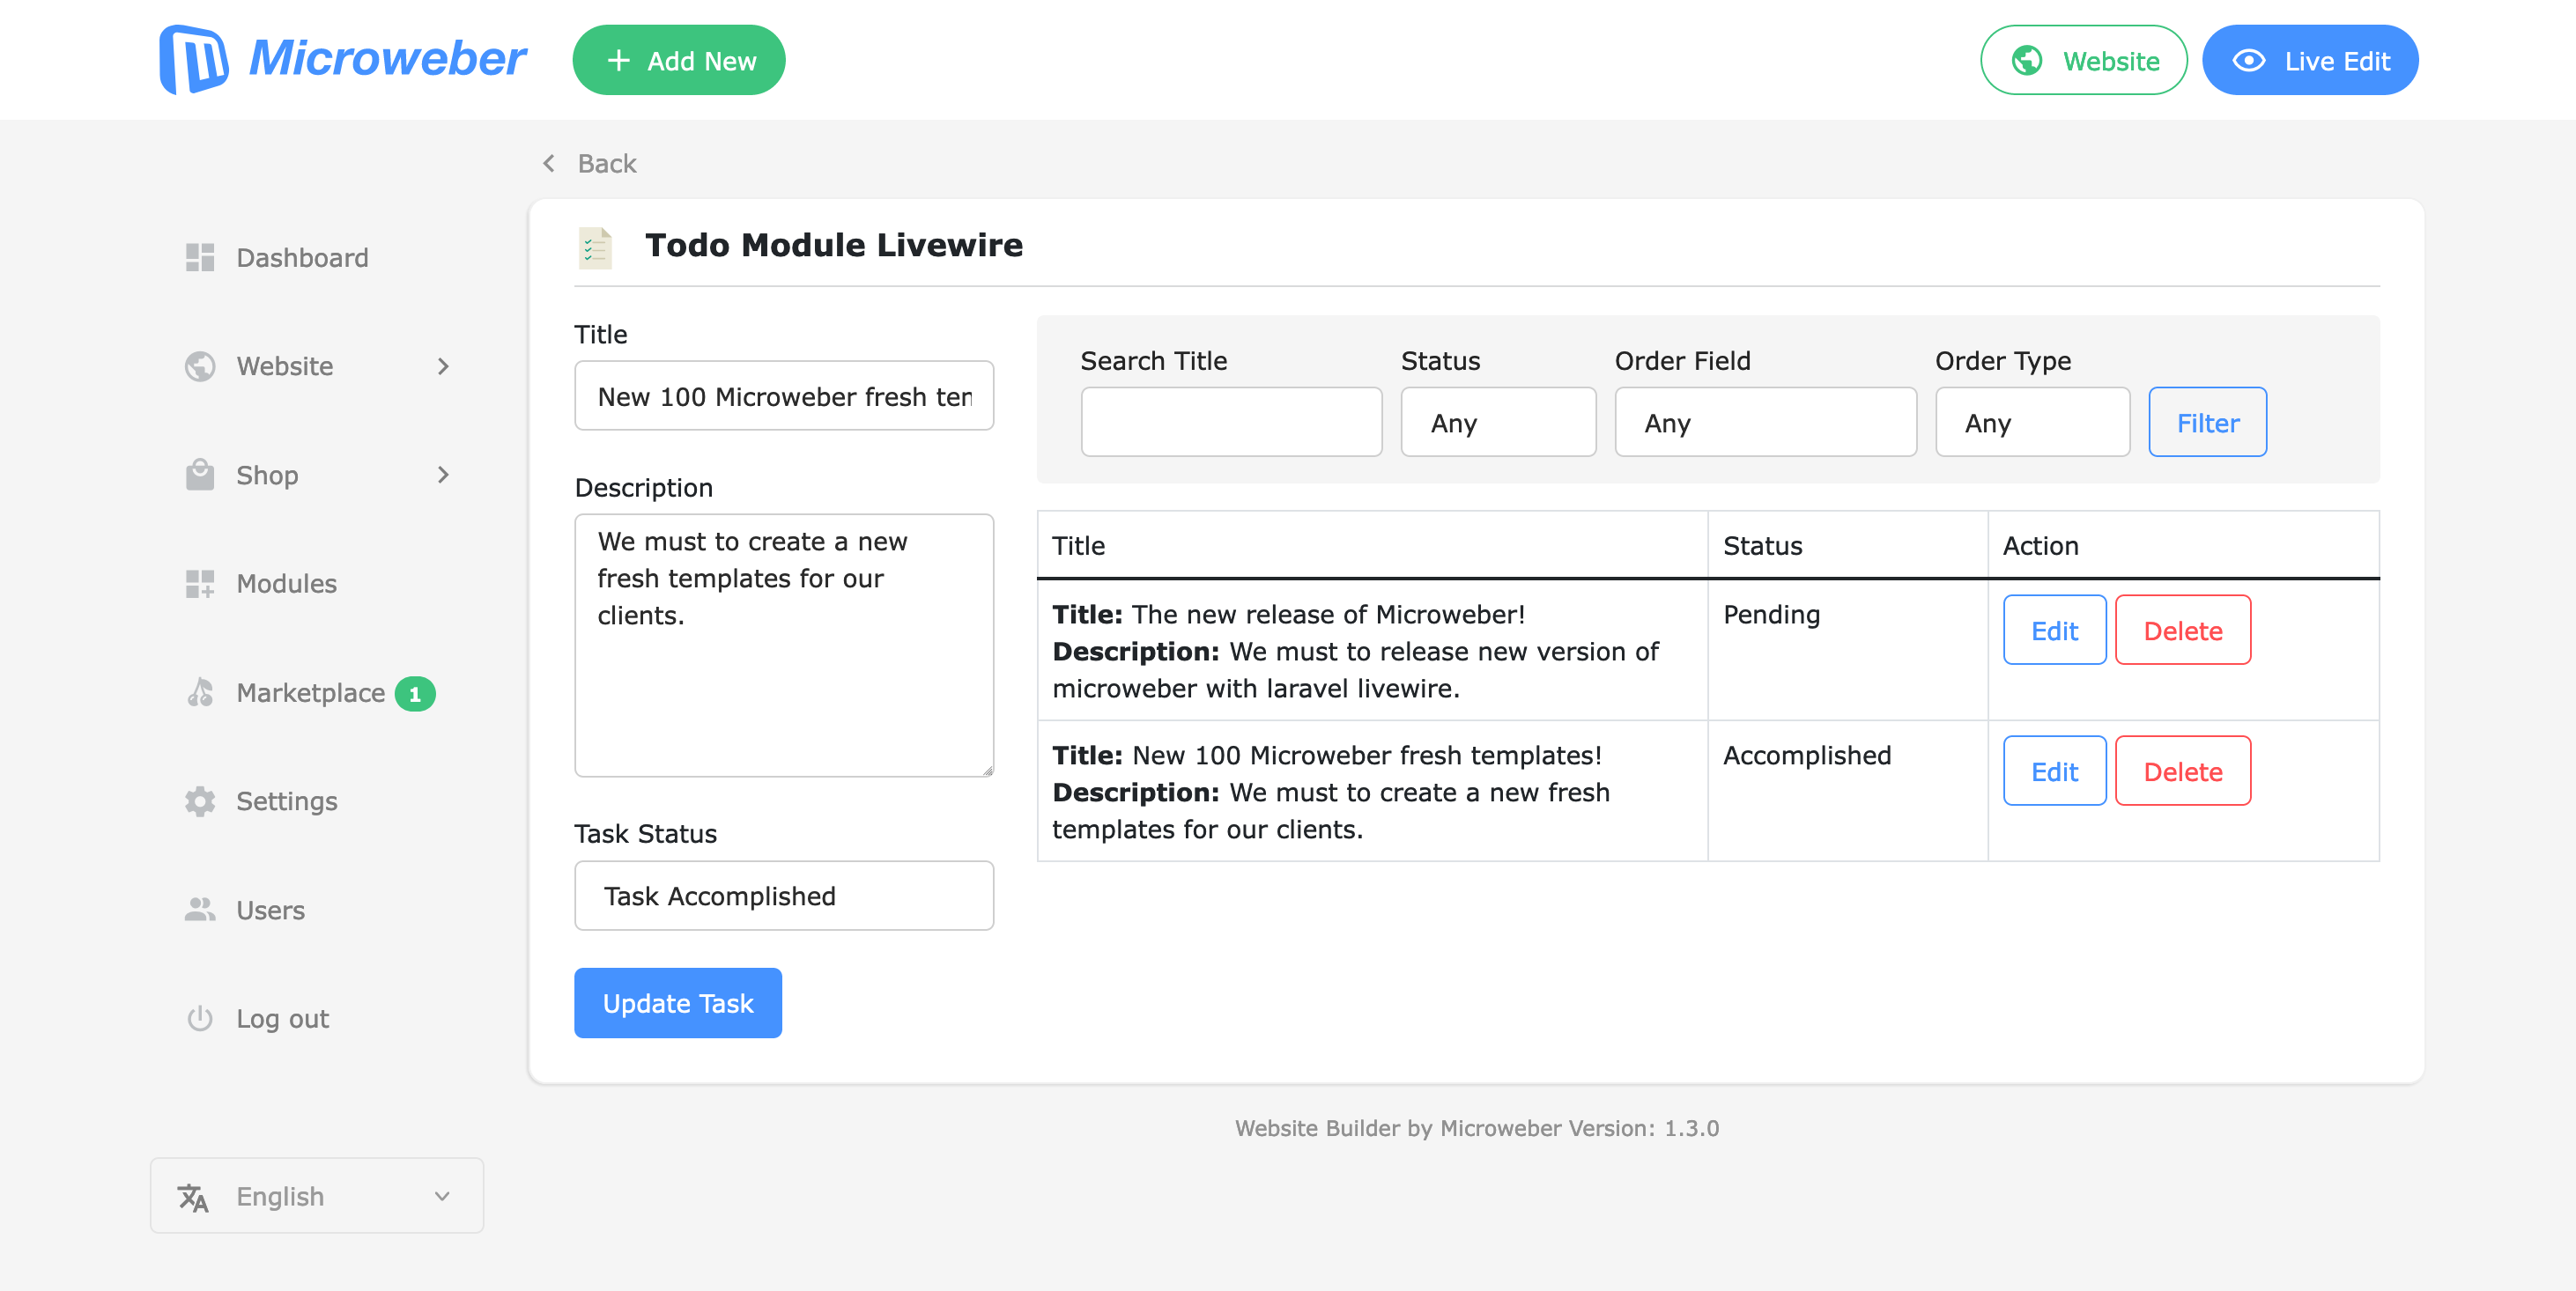Open the Order Type dropdown
The height and width of the screenshot is (1291, 2576).
click(2032, 423)
